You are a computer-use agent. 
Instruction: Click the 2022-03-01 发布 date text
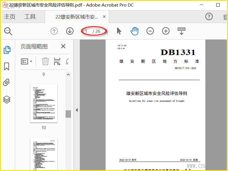pos(128,160)
